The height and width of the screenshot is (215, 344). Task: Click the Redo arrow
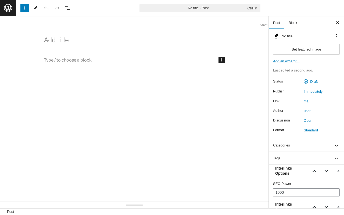tap(57, 8)
